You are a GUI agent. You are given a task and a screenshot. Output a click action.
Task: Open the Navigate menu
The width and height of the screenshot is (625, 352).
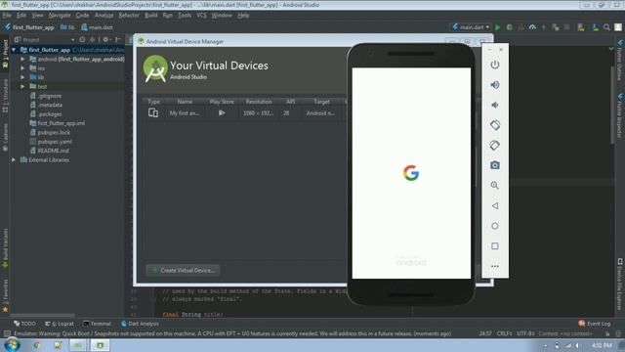pos(60,16)
